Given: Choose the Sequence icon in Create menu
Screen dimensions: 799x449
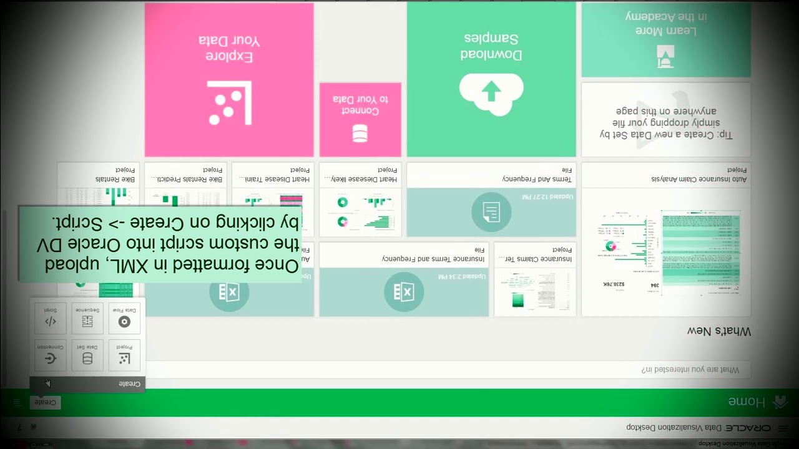Looking at the screenshot, I should pos(87,319).
